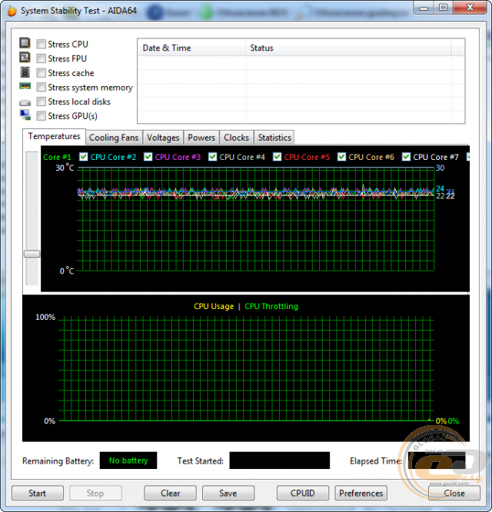The height and width of the screenshot is (512, 492).
Task: Click the cache chip icon beside Stress cache
Action: tap(25, 72)
